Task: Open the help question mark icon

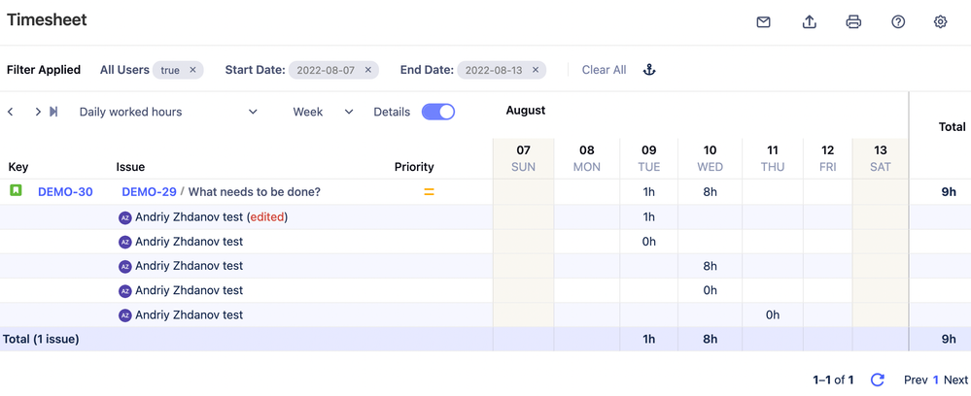Action: [898, 22]
